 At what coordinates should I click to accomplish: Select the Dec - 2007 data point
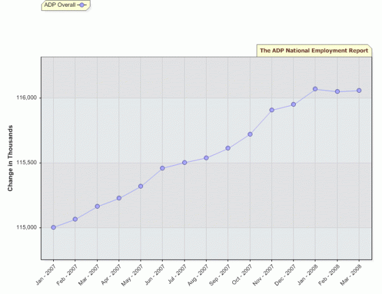click(293, 104)
